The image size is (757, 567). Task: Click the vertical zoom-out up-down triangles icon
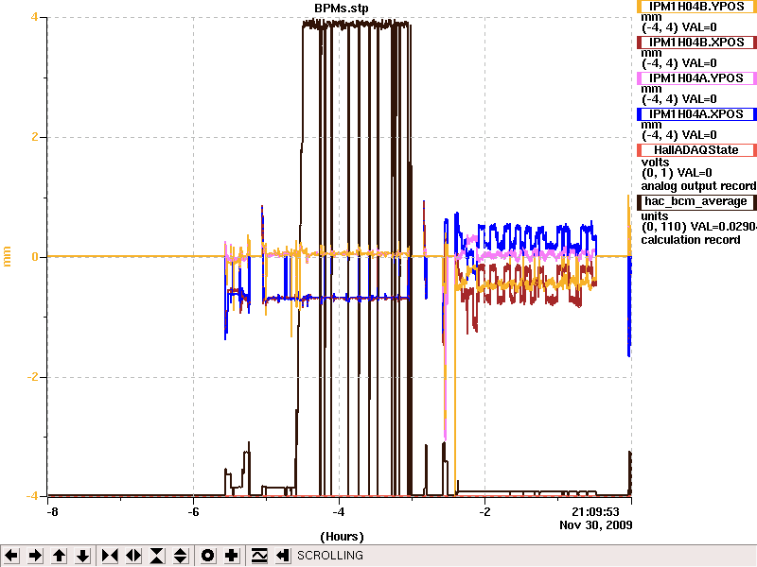tap(181, 556)
